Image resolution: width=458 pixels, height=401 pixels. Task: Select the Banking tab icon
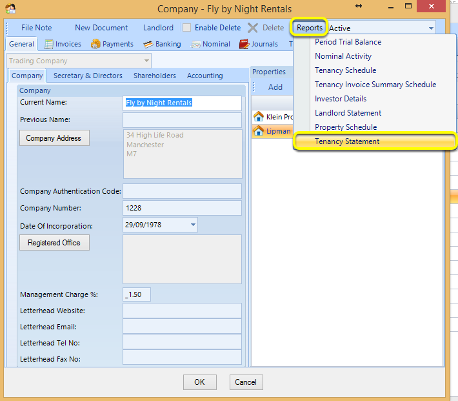pyautogui.click(x=148, y=44)
